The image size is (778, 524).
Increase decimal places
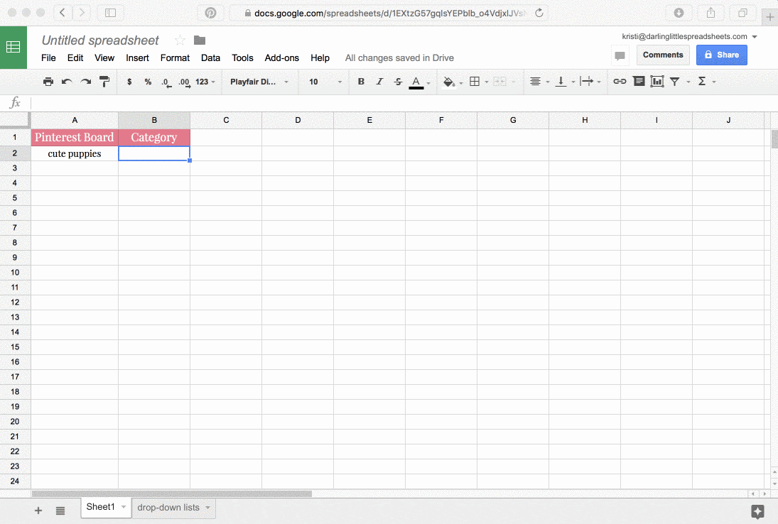coord(185,82)
